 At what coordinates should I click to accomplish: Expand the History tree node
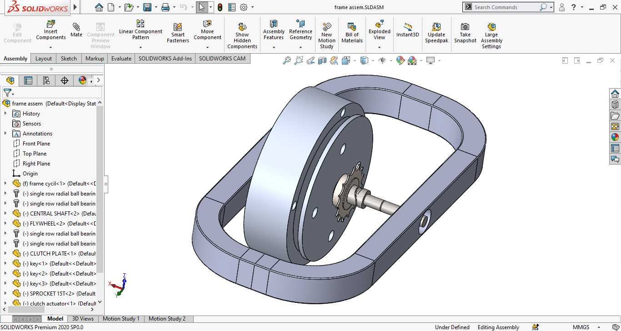[5, 114]
